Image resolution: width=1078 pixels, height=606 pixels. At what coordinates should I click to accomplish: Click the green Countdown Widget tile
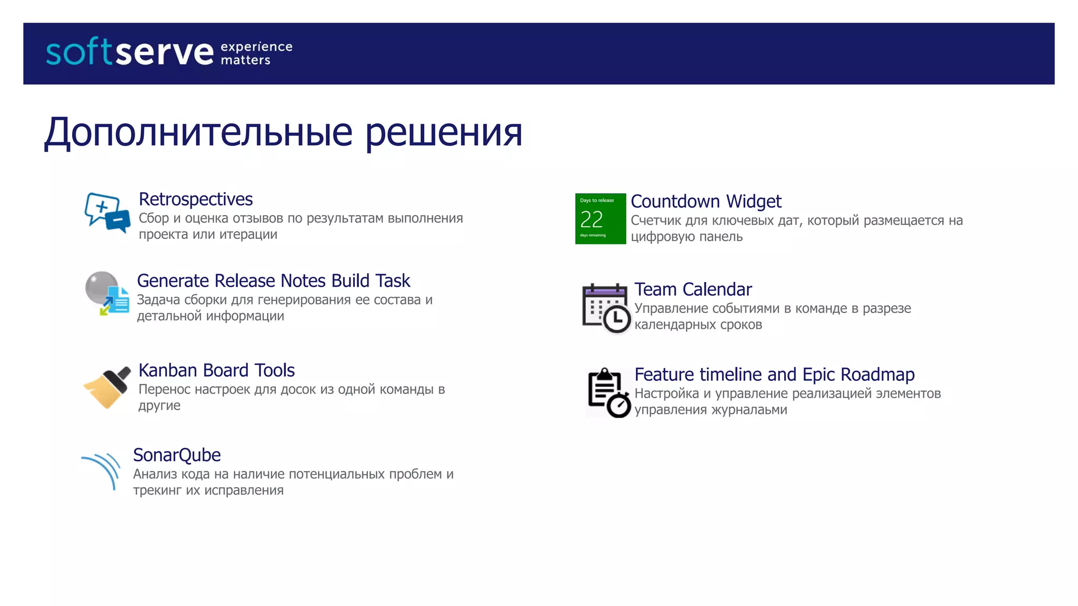click(x=601, y=219)
